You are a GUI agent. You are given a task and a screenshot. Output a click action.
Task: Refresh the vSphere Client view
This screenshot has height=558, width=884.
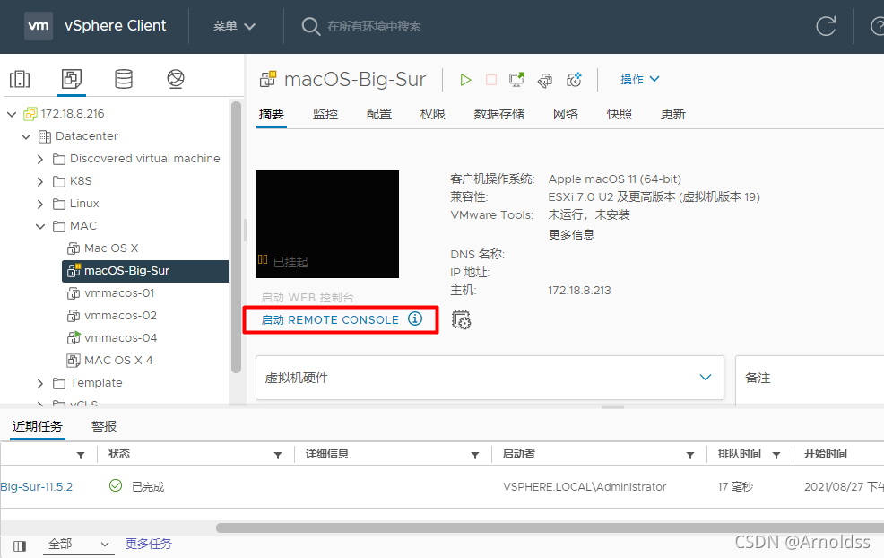pyautogui.click(x=826, y=26)
